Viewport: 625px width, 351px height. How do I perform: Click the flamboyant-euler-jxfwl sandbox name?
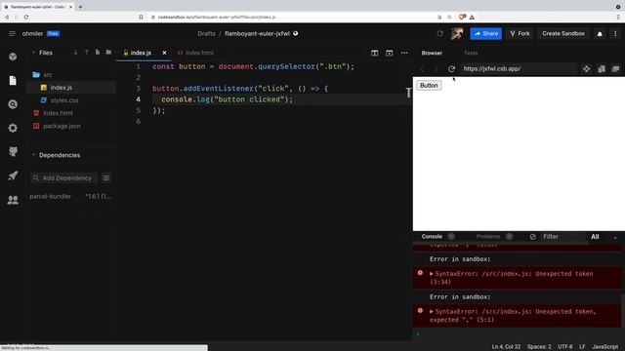pos(257,34)
